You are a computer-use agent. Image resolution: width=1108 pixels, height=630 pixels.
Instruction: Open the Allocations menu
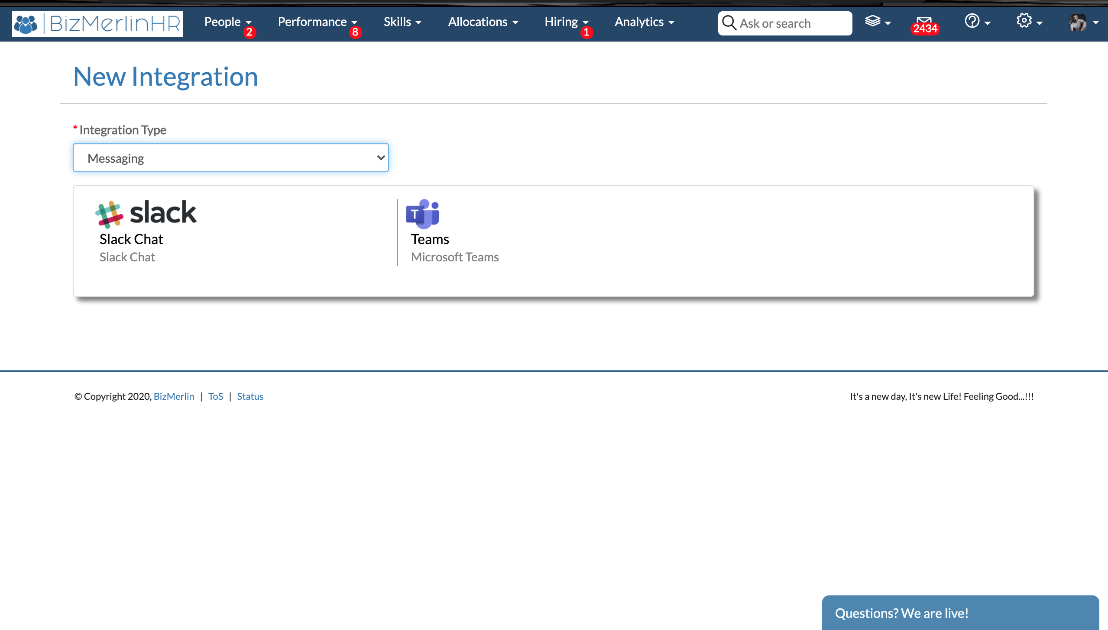coord(483,22)
